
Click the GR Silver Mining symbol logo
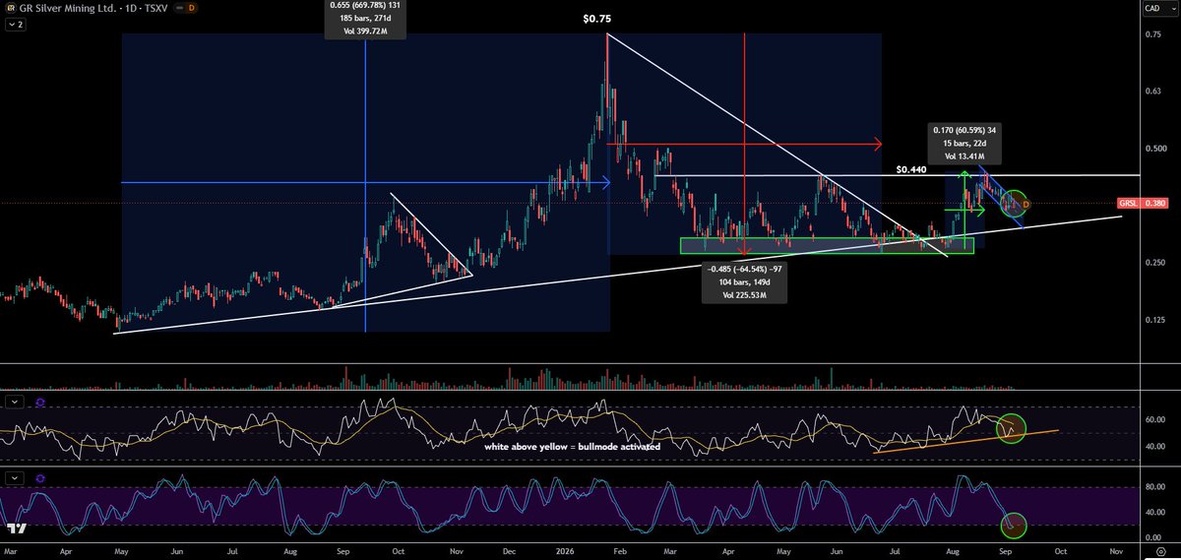coord(9,8)
